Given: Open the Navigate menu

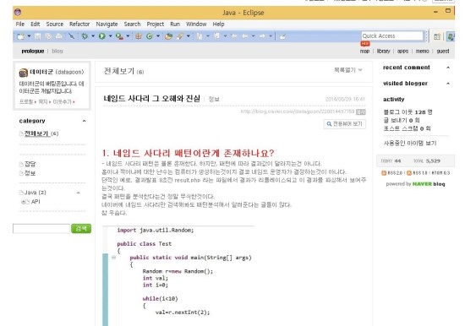Looking at the screenshot, I should (x=107, y=24).
